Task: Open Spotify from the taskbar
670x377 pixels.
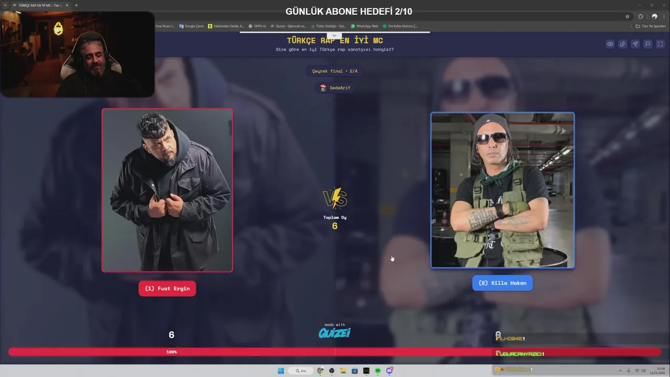Action: (x=377, y=371)
